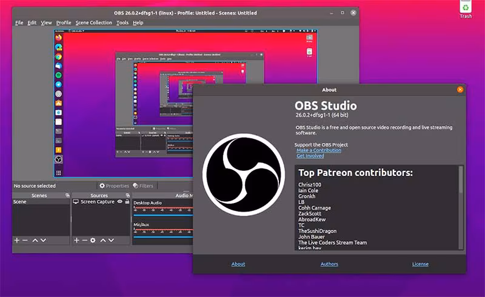485x297 pixels.
Task: Click the 'Top Patreon contributors:' heading
Action: pyautogui.click(x=355, y=172)
